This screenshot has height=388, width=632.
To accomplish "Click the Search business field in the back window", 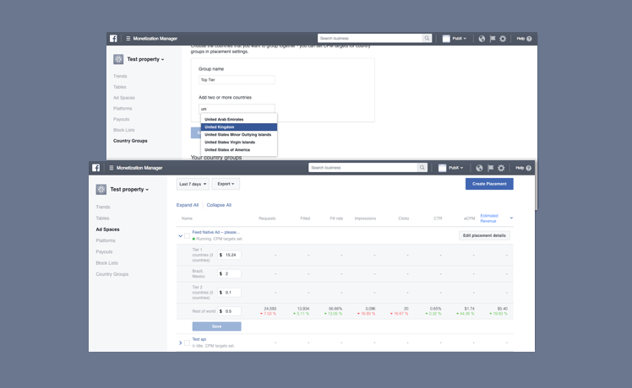I will point(370,38).
